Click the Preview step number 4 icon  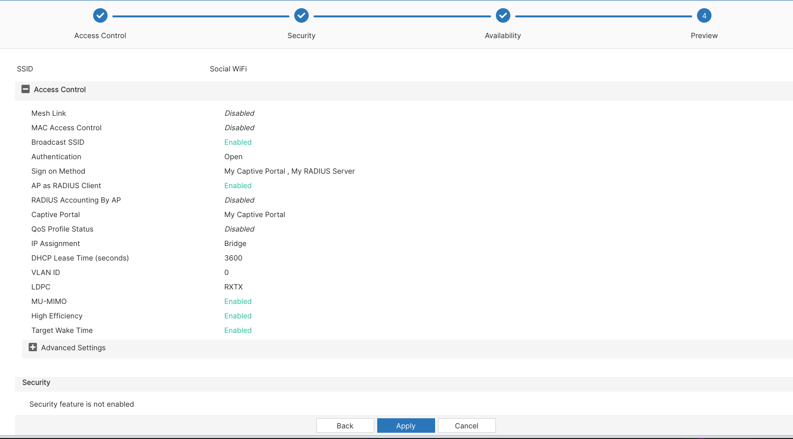[704, 16]
